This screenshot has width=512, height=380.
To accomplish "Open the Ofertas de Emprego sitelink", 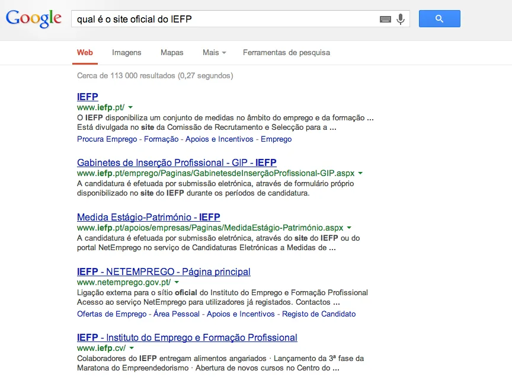I will click(111, 314).
